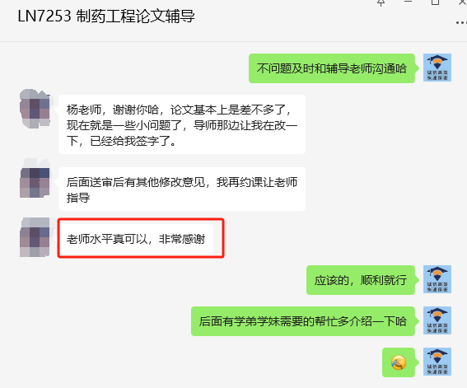Click the avatar next to the emoji message
The image size is (467, 388).
pyautogui.click(x=437, y=362)
